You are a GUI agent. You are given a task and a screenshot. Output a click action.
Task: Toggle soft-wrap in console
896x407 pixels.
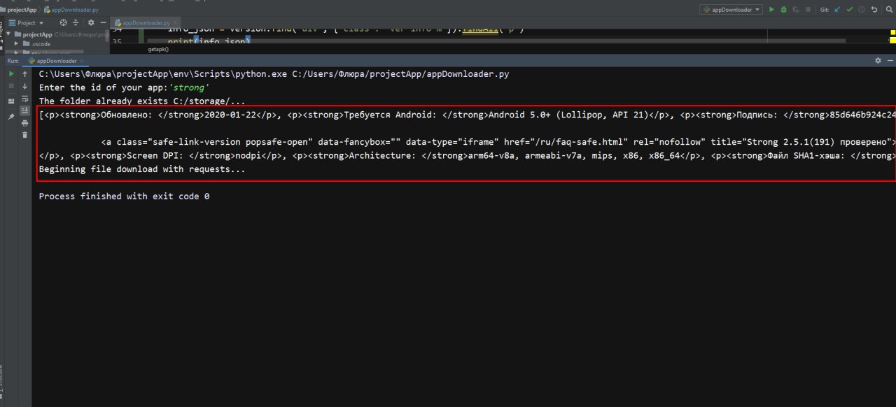(24, 99)
